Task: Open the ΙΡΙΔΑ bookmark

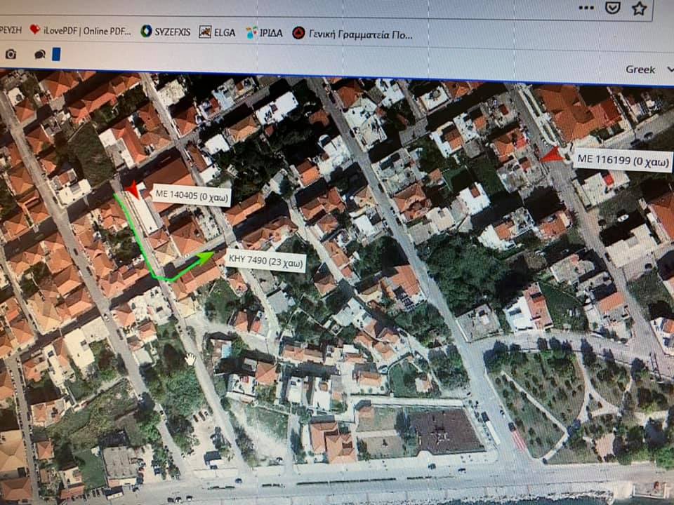Action: [x=264, y=32]
